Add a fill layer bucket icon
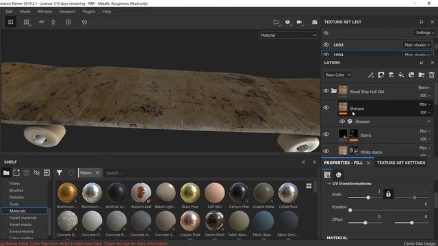This screenshot has width=438, height=246. pos(401,74)
